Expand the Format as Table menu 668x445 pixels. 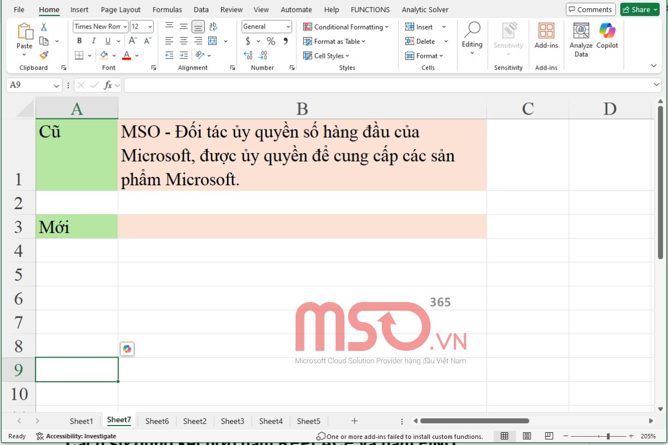[x=335, y=41]
